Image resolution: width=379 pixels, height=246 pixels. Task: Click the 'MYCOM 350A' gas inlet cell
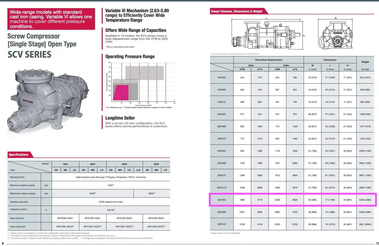click(156, 218)
